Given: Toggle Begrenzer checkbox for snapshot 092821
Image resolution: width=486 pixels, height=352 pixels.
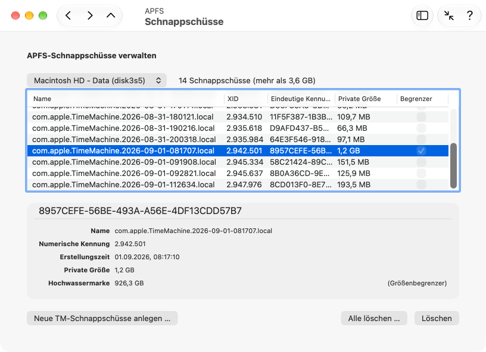Looking at the screenshot, I should (421, 173).
